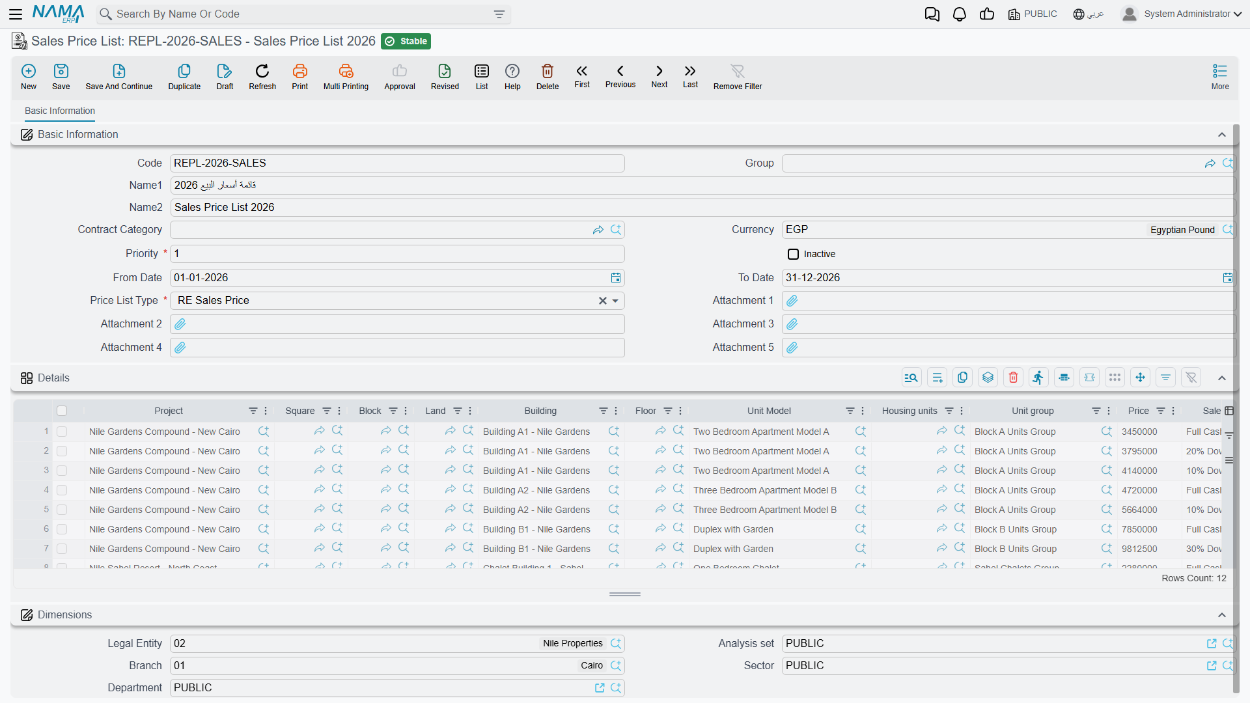Open Price List Type dropdown arrow
Image resolution: width=1250 pixels, height=703 pixels.
tap(615, 301)
